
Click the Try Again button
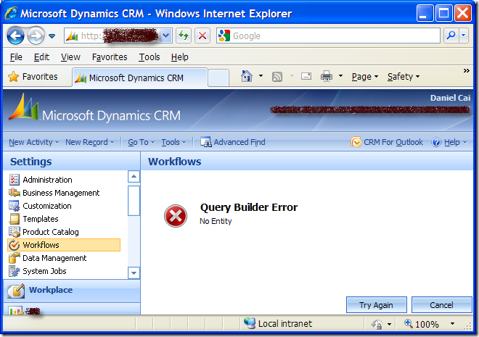click(x=377, y=305)
